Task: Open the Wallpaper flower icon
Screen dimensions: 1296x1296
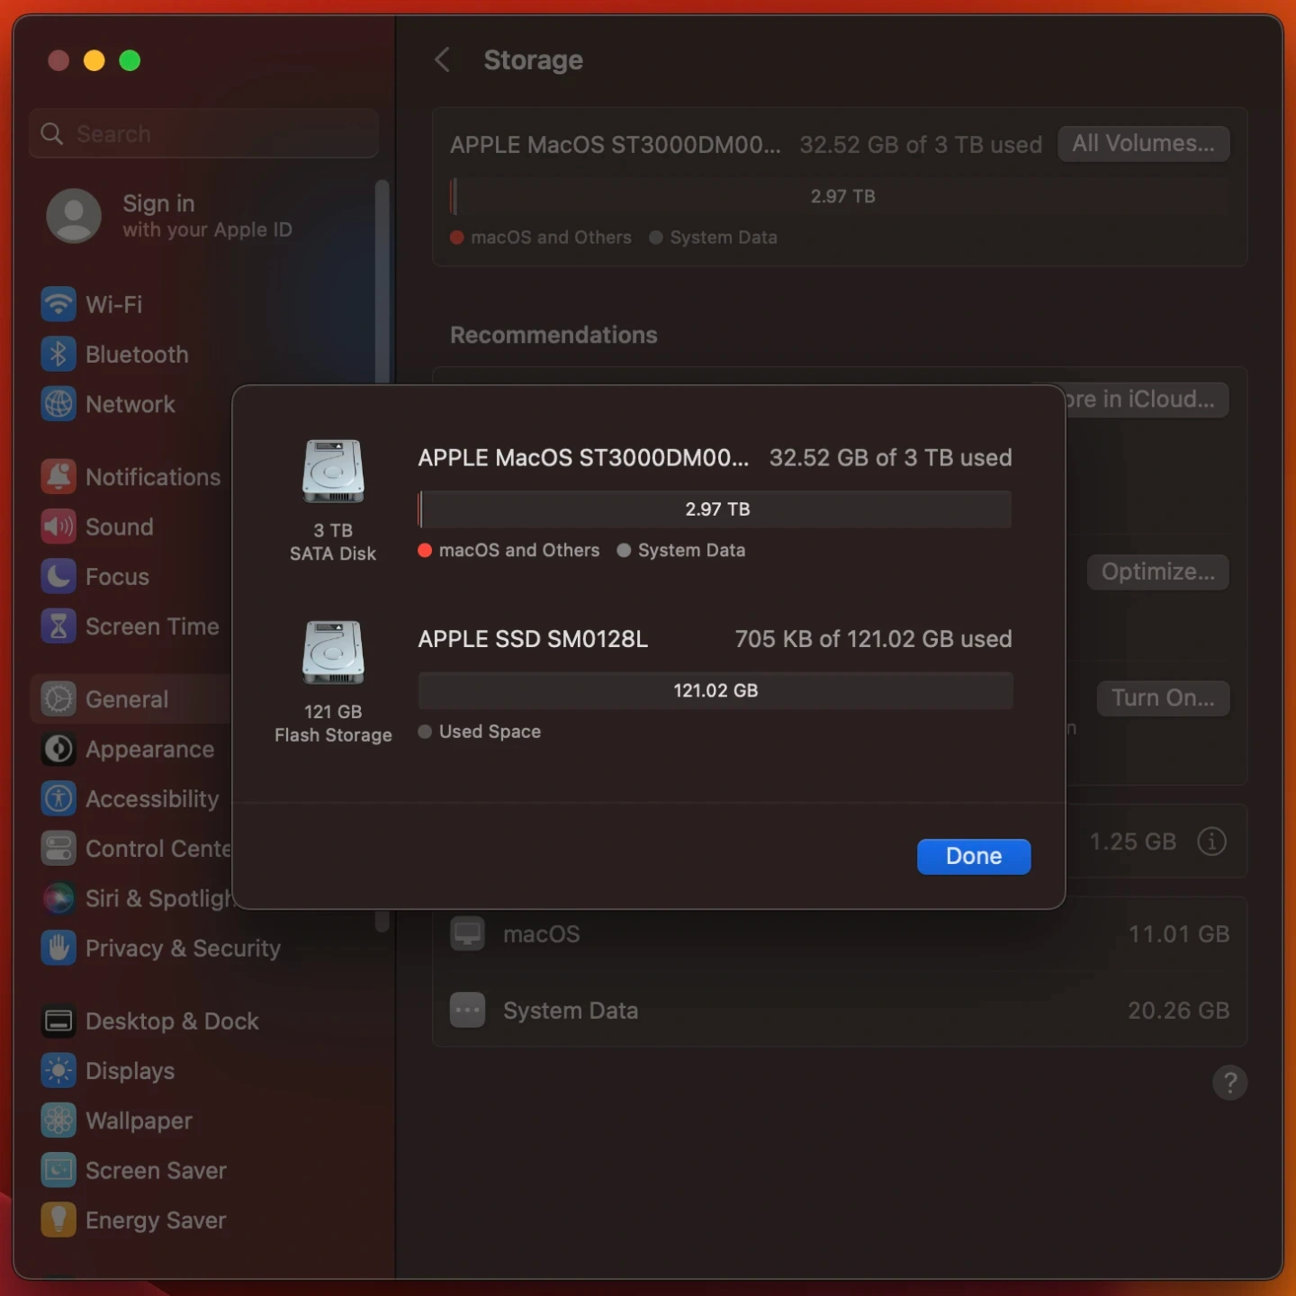Action: 58,1120
